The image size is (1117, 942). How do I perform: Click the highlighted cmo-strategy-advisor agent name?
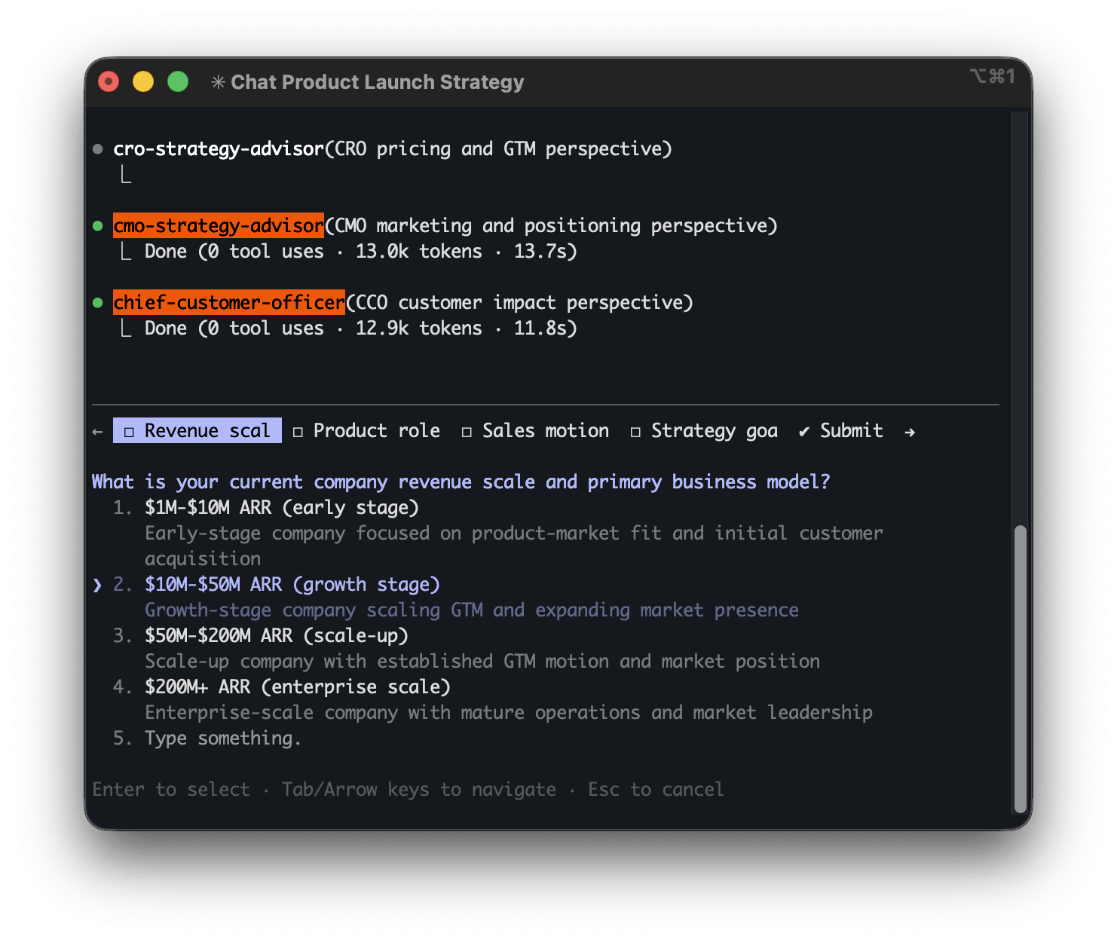[219, 225]
